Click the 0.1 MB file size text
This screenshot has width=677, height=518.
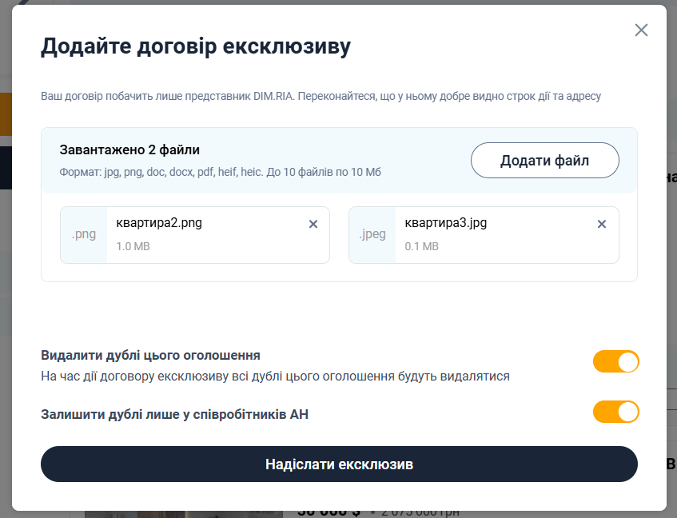click(421, 246)
